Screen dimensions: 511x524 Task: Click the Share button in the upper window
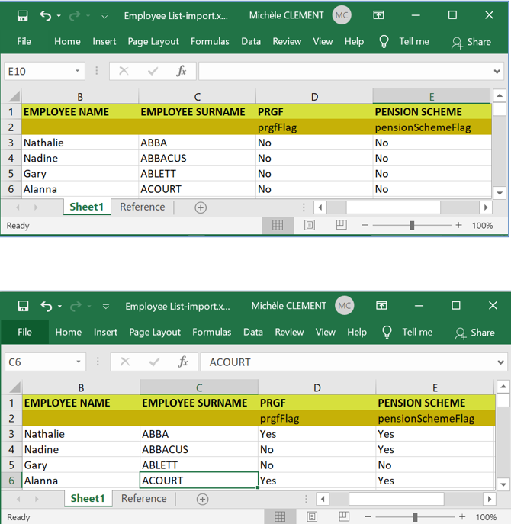pos(471,42)
